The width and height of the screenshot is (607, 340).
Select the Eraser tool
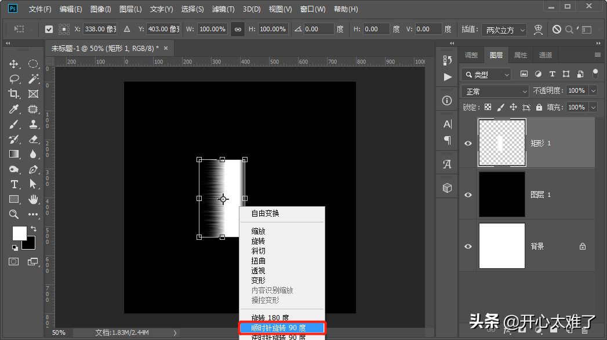click(x=33, y=139)
